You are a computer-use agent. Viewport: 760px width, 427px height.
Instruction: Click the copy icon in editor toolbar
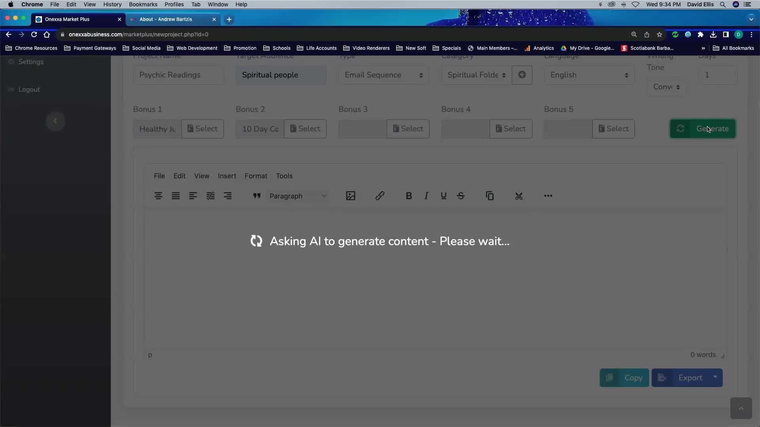pyautogui.click(x=490, y=196)
